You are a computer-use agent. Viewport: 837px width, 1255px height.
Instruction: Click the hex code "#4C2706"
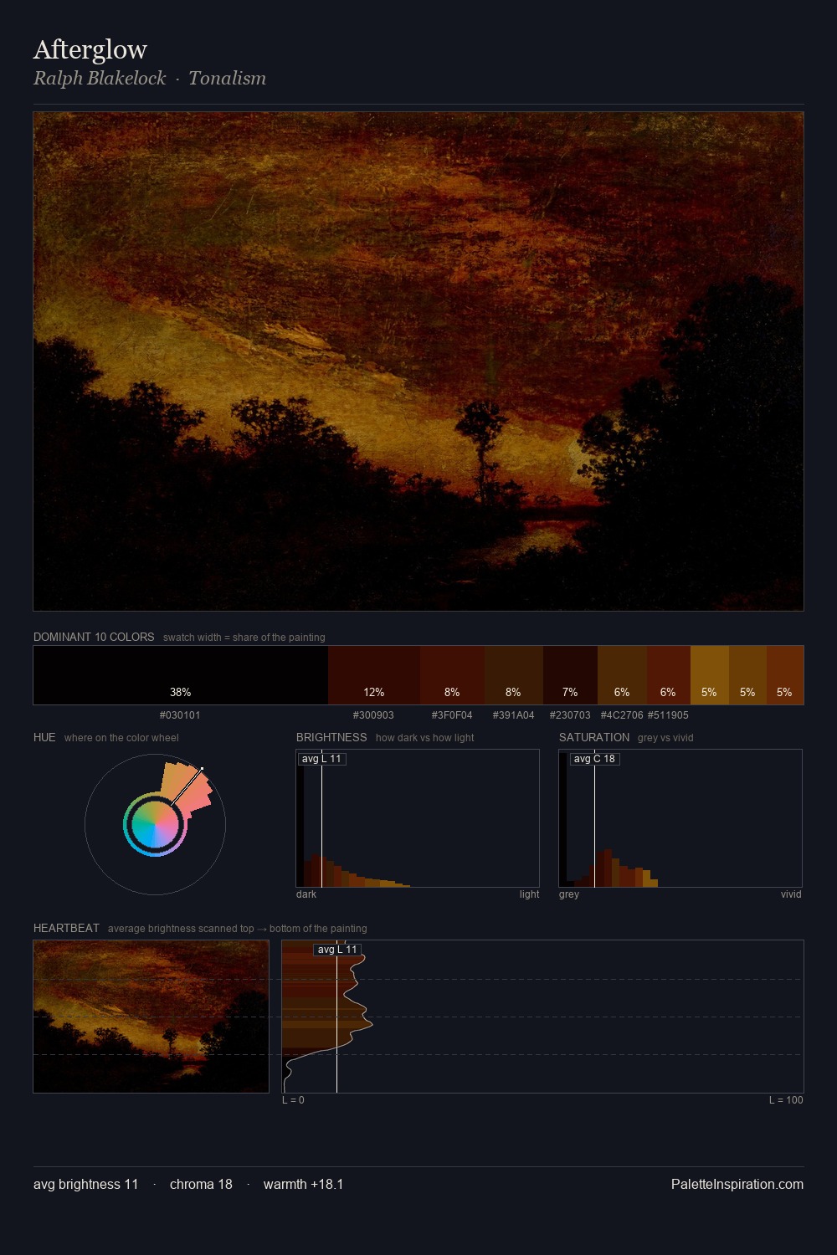coord(622,715)
